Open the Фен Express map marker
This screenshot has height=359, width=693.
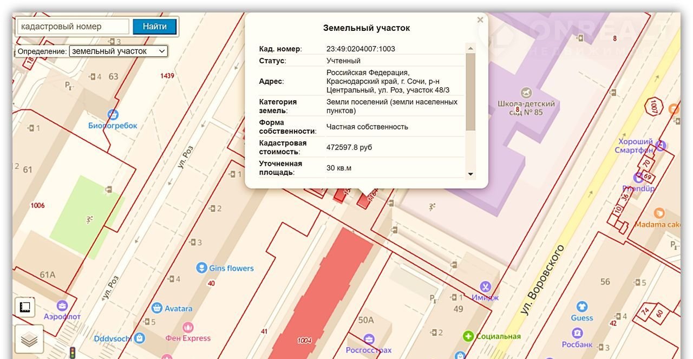click(x=188, y=327)
